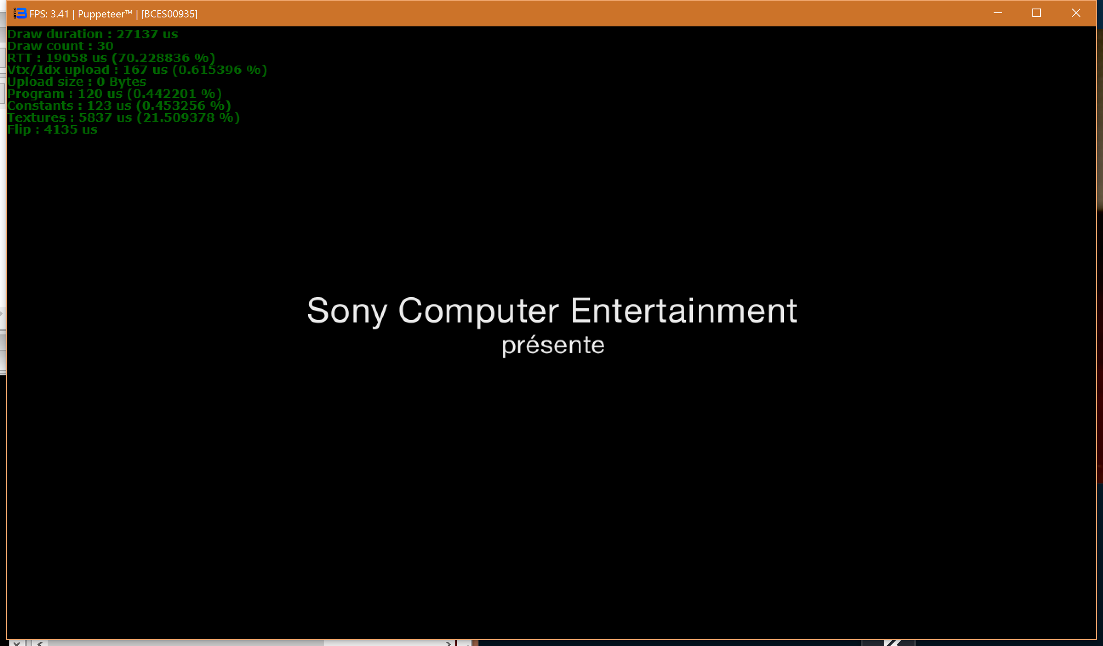Screen dimensions: 1103x646
Task: Click the Vtx/Idx upload overlay line
Action: (137, 70)
